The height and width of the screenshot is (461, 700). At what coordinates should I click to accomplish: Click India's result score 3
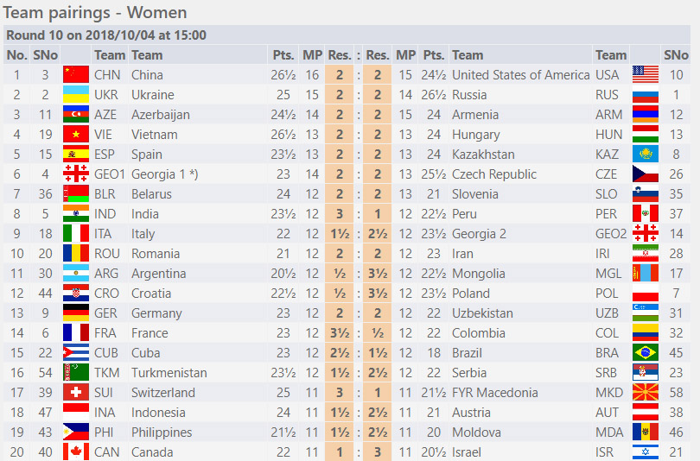(340, 214)
